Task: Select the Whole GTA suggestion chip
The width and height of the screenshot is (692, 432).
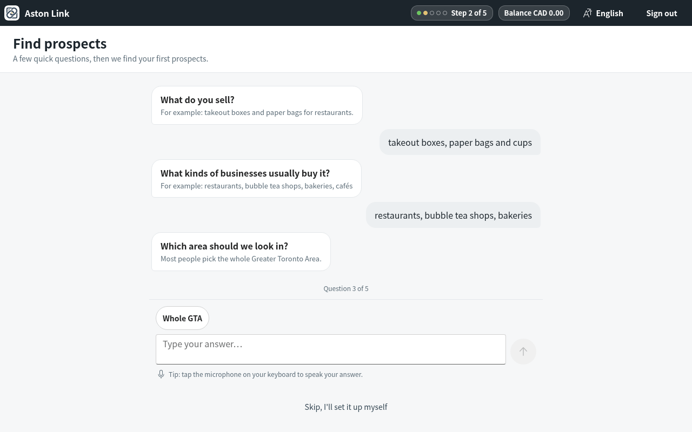Action: (x=182, y=318)
